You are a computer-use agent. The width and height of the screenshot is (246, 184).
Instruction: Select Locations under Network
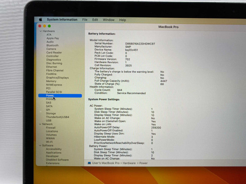pos(52,131)
